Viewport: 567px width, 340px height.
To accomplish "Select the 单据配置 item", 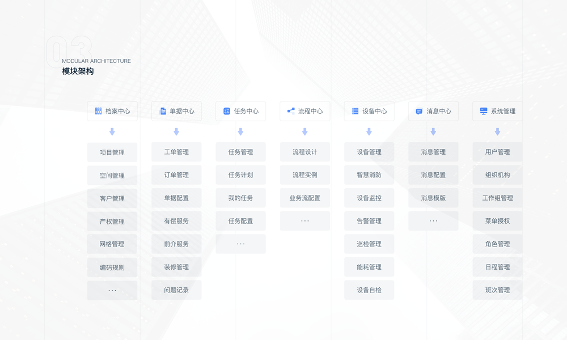I will [176, 198].
